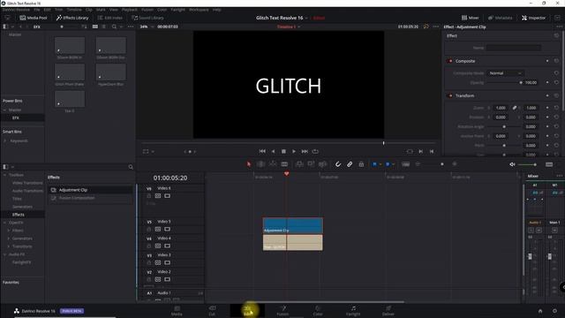
Task: Toggle Video 6 track enable icon
Action: pos(167,196)
